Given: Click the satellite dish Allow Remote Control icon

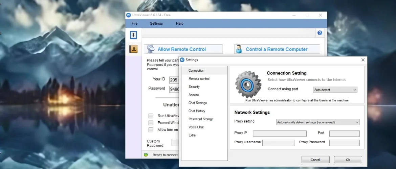Looking at the screenshot, I should pyautogui.click(x=151, y=49).
